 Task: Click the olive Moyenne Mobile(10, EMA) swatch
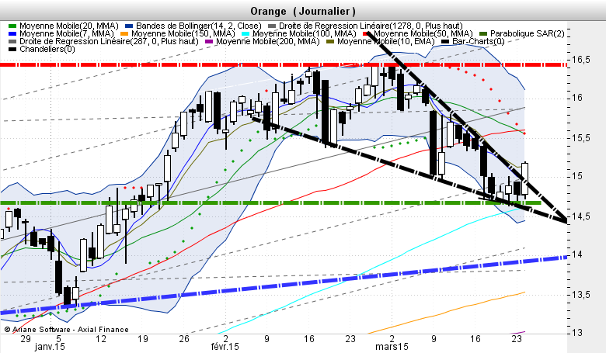(x=330, y=41)
